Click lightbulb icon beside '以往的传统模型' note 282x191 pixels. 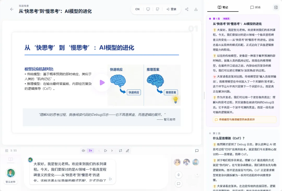point(215,56)
